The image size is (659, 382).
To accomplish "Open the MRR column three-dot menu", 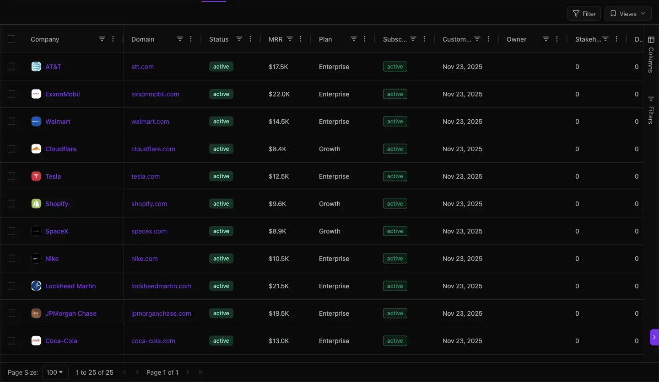I will pos(301,39).
